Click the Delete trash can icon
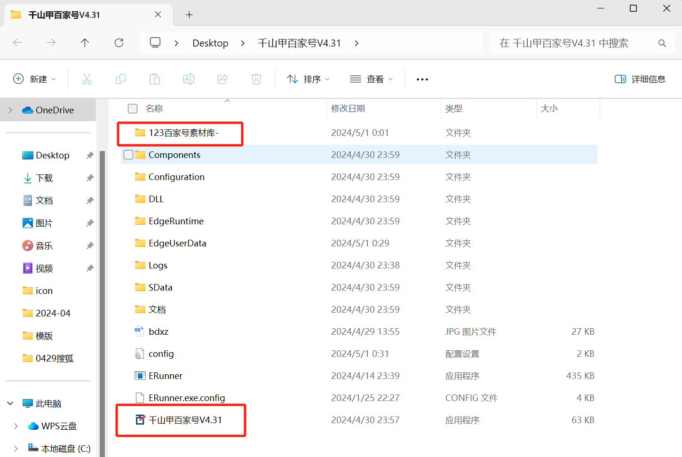The height and width of the screenshot is (457, 682). click(256, 79)
